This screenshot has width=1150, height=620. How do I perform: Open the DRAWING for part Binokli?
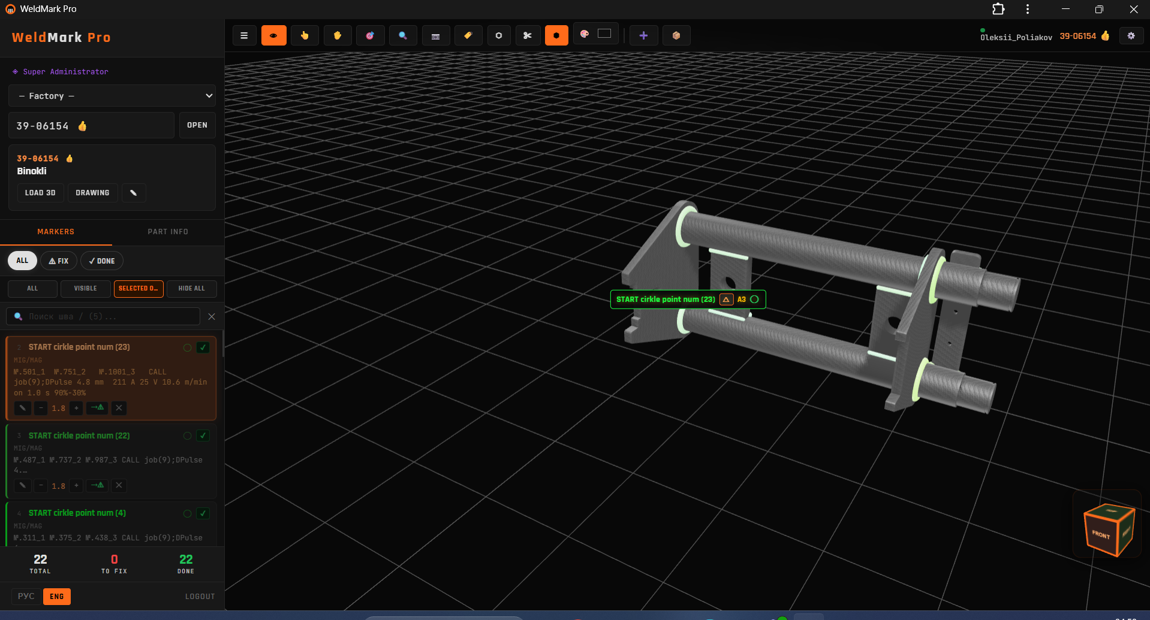click(92, 193)
